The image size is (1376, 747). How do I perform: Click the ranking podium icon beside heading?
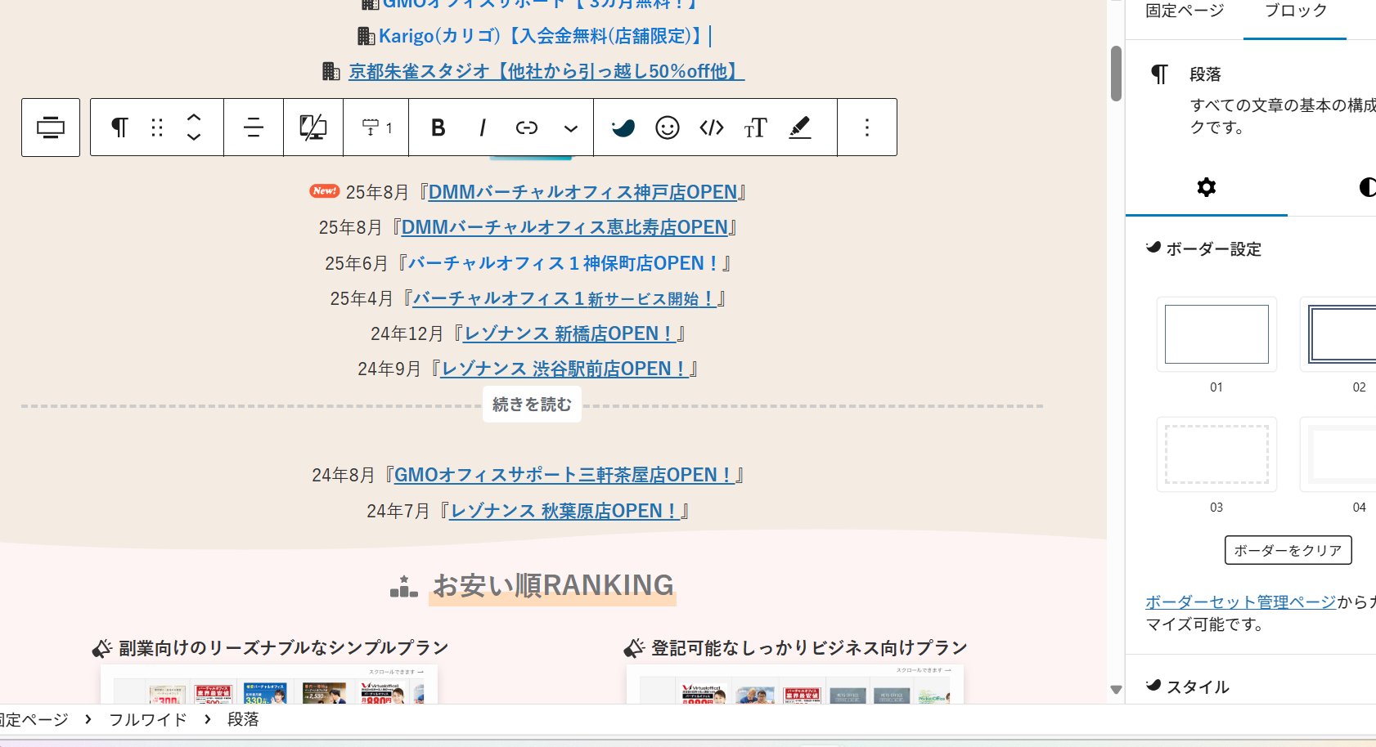pos(404,586)
